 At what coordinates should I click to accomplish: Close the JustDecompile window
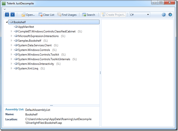[x=169, y=2]
